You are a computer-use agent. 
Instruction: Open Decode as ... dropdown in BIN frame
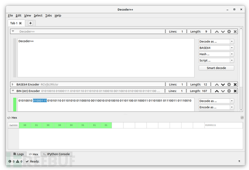(x=216, y=101)
